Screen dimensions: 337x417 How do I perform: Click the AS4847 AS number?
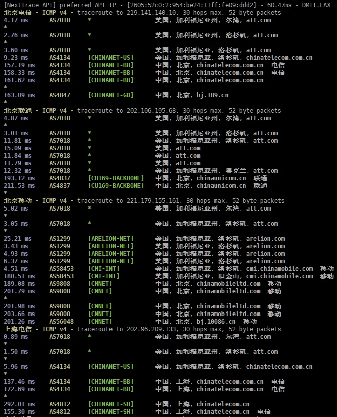60,95
